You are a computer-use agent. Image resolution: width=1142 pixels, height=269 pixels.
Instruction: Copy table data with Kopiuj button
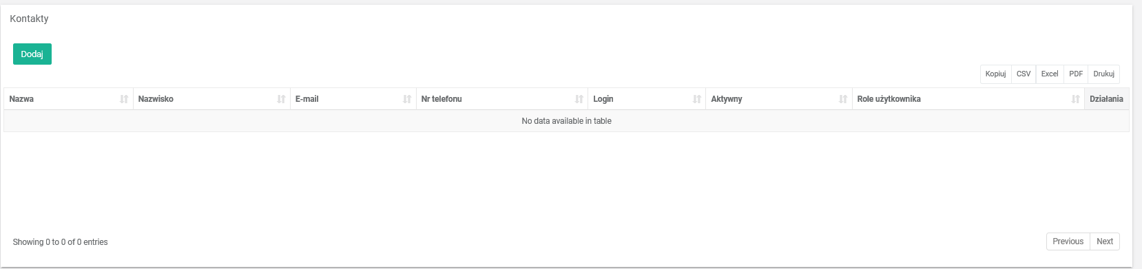click(x=995, y=74)
